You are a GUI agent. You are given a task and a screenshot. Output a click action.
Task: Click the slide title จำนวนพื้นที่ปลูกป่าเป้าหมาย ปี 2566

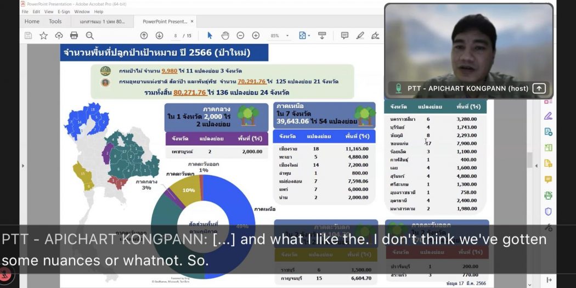(x=157, y=53)
